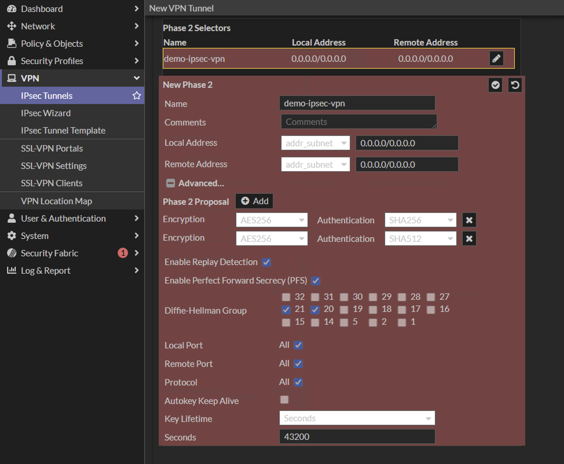Check Diffie-Hellman group 14
Image resolution: width=564 pixels, height=464 pixels.
315,322
